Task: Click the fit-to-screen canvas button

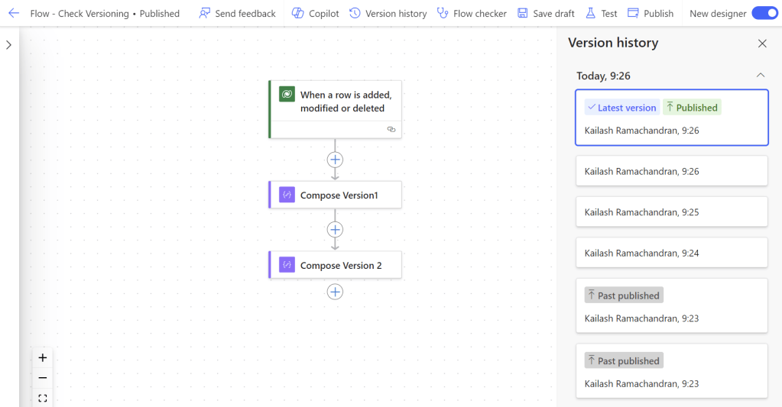Action: [43, 398]
